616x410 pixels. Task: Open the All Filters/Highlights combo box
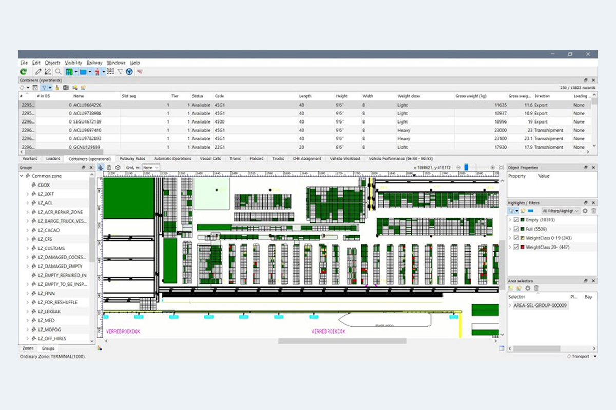pyautogui.click(x=561, y=211)
